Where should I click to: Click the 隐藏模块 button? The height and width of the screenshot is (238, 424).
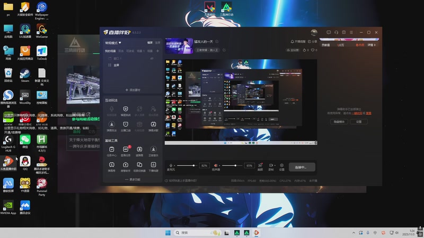338,122
